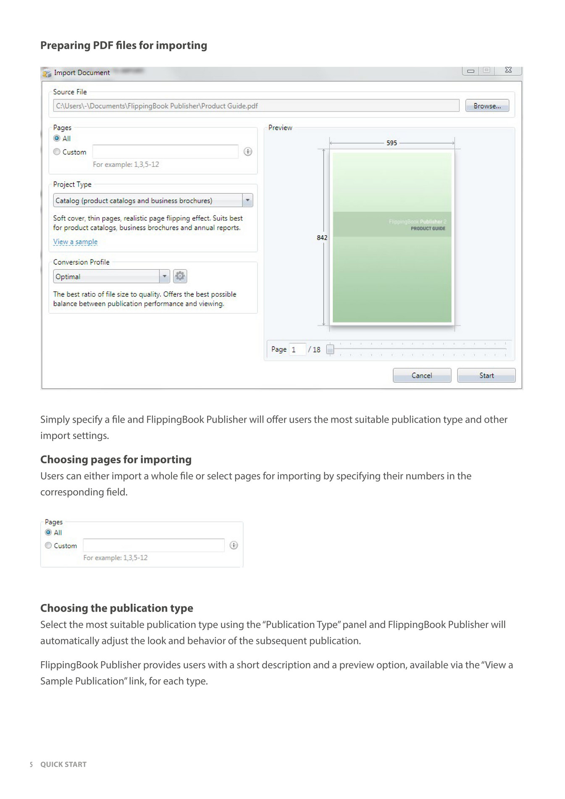Screen dimensions: 565x799
Task: Open the Conversion Profile Optimal dropdown
Action: coord(164,276)
